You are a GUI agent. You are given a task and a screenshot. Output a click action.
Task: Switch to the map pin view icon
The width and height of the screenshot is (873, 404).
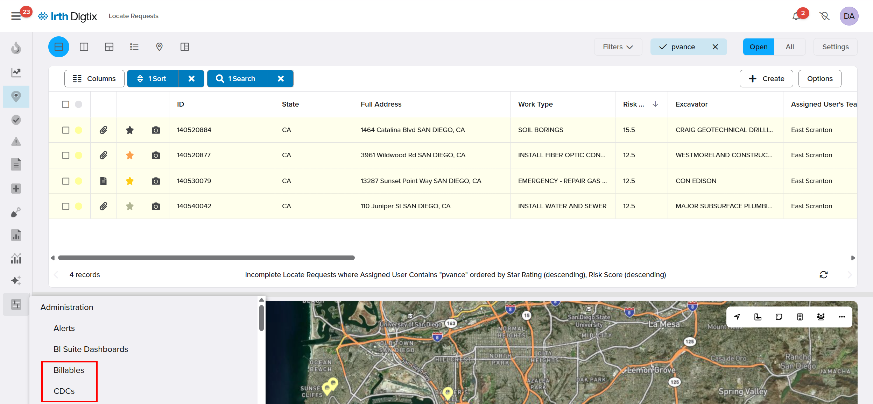pyautogui.click(x=159, y=47)
